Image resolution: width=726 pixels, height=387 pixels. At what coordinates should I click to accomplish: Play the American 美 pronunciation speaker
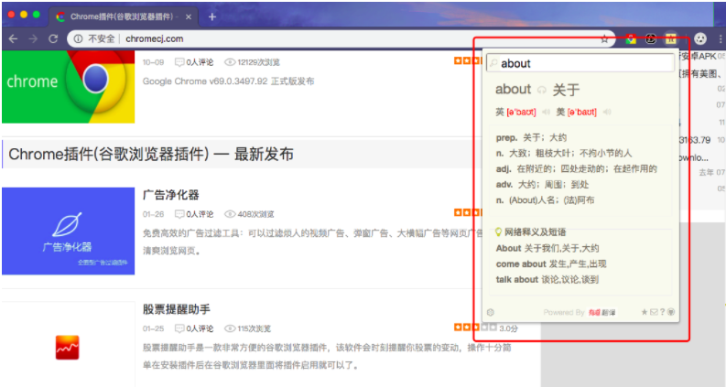pyautogui.click(x=607, y=112)
